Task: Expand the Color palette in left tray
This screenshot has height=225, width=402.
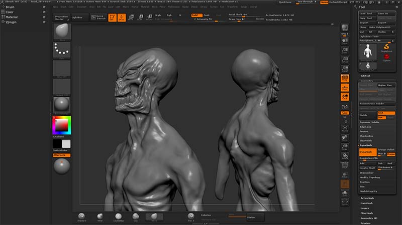Action: 10,12
